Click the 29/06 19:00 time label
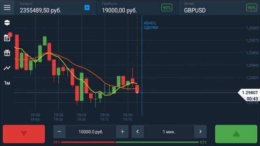This screenshot has width=260, height=146. click(x=58, y=117)
